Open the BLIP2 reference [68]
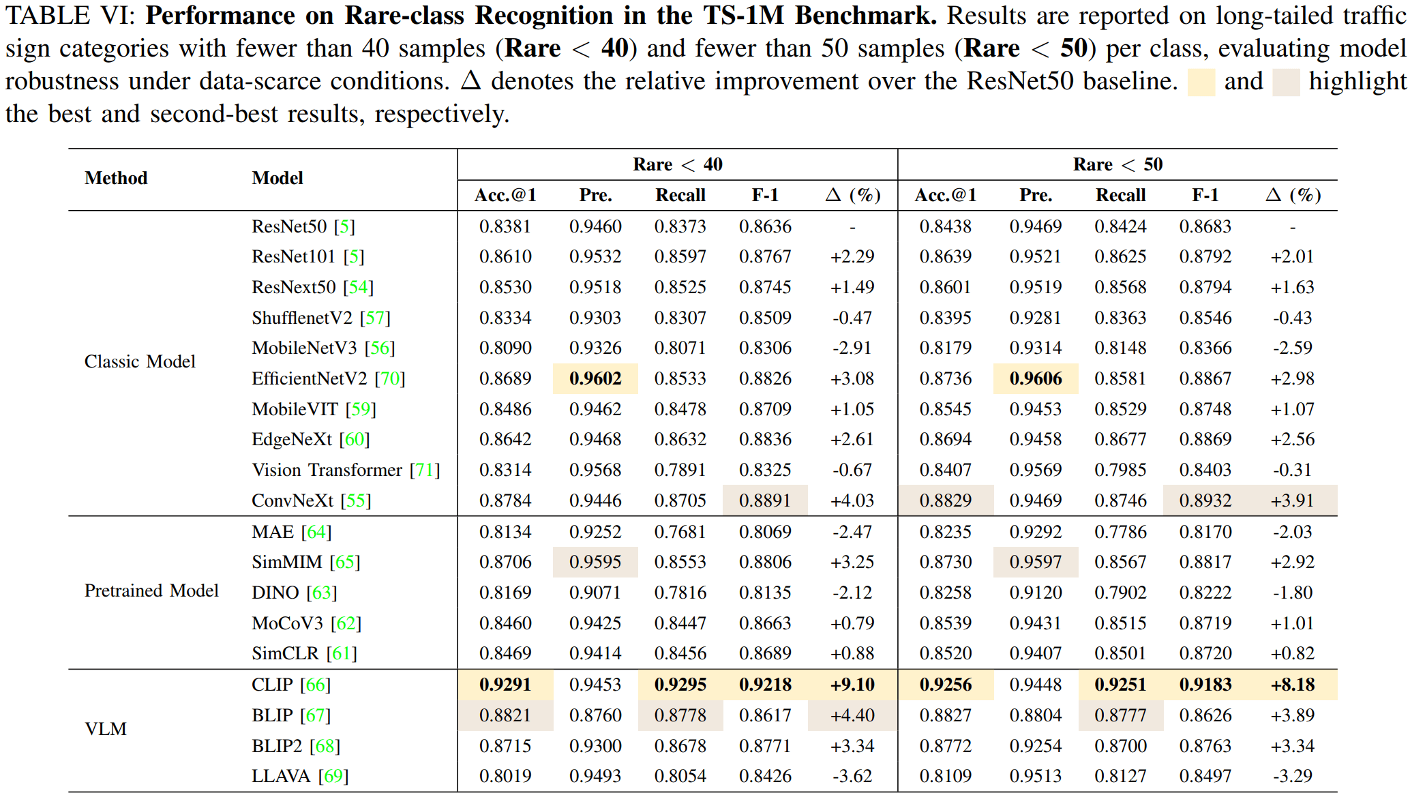1410x795 pixels. [325, 746]
